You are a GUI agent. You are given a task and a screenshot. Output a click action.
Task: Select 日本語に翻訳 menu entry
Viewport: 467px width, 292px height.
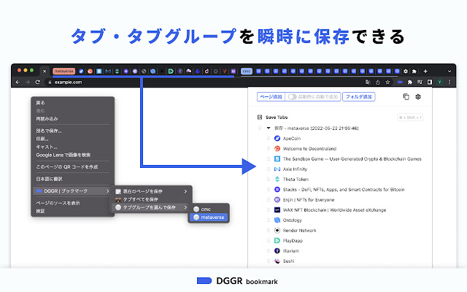coord(72,179)
